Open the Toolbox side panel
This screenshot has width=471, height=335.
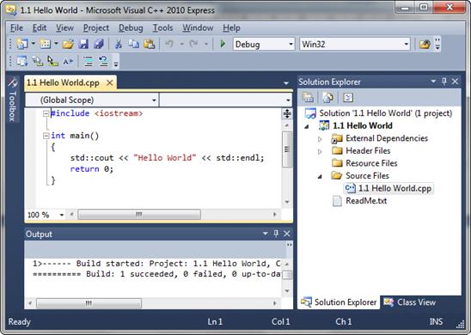(x=12, y=100)
